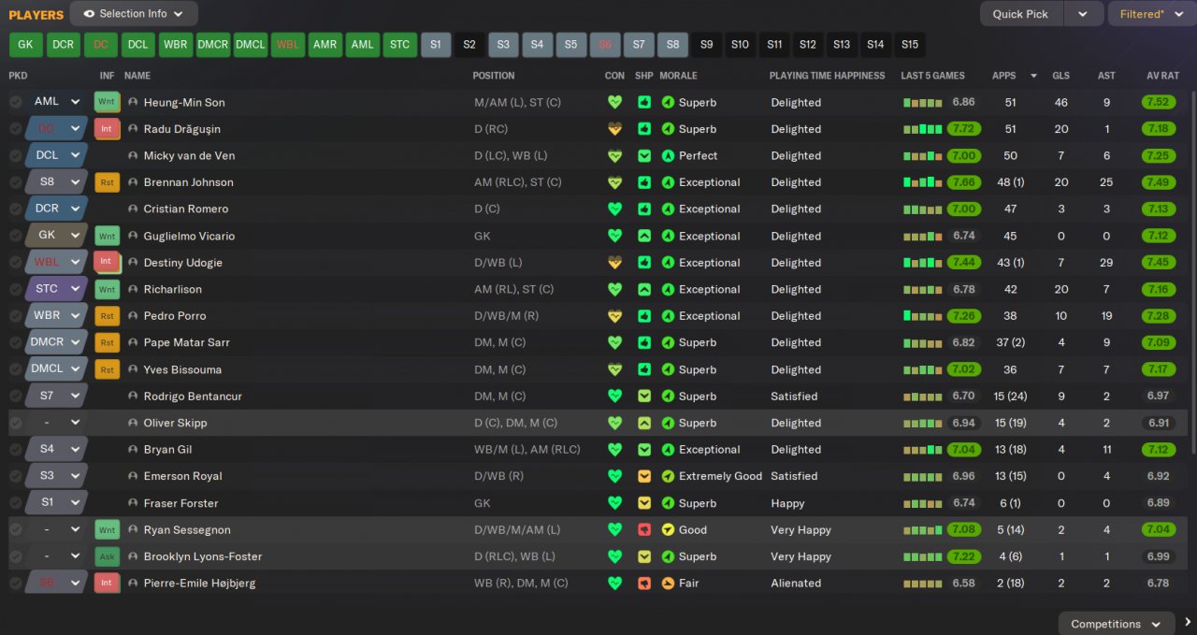This screenshot has height=635, width=1197.
Task: Click Fraser Forster's yellow sharpness icon
Action: pyautogui.click(x=644, y=502)
